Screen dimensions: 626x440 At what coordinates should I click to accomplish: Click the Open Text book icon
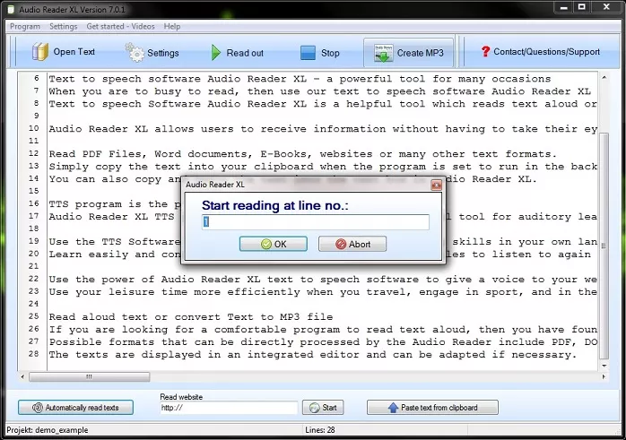(39, 52)
